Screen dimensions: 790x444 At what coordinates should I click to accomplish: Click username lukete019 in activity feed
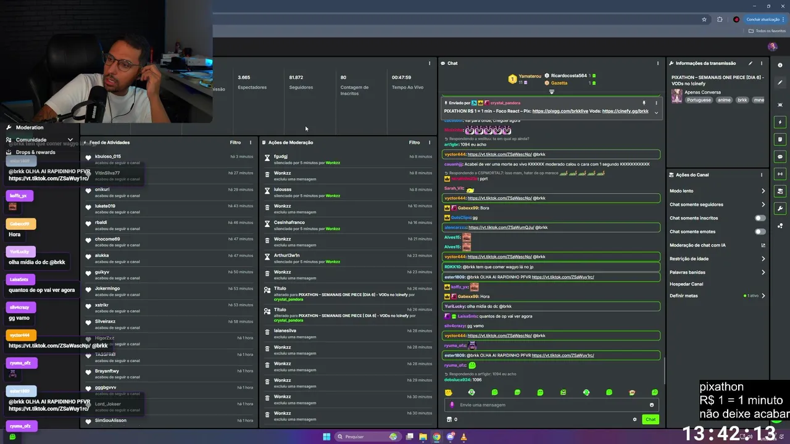click(x=105, y=206)
